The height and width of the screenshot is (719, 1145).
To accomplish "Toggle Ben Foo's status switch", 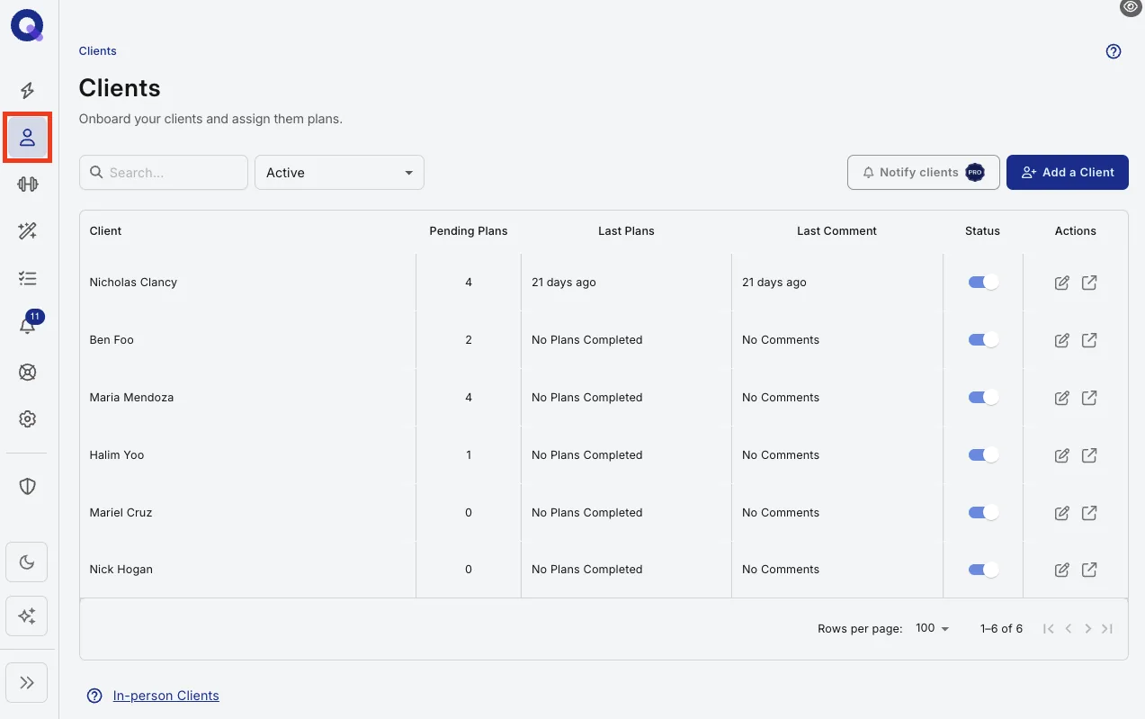I will pos(983,340).
